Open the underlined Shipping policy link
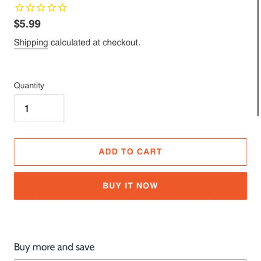The height and width of the screenshot is (261, 261). [x=31, y=43]
